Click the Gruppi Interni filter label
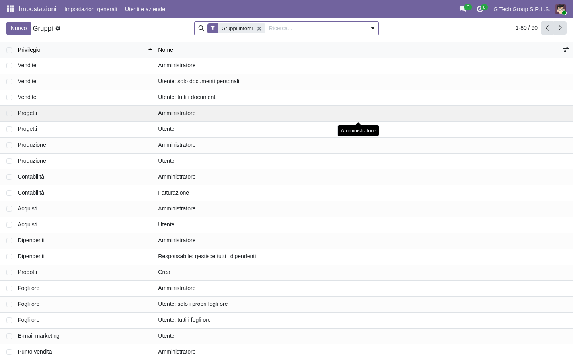This screenshot has height=358, width=573. tap(237, 29)
